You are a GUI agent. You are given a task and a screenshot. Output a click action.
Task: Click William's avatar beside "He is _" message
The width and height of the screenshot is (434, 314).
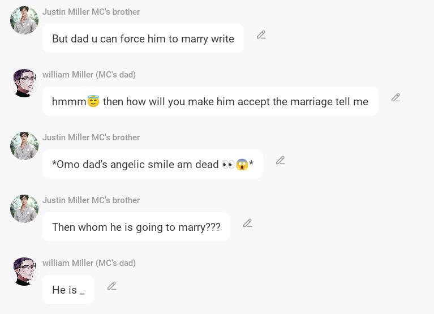pyautogui.click(x=24, y=272)
